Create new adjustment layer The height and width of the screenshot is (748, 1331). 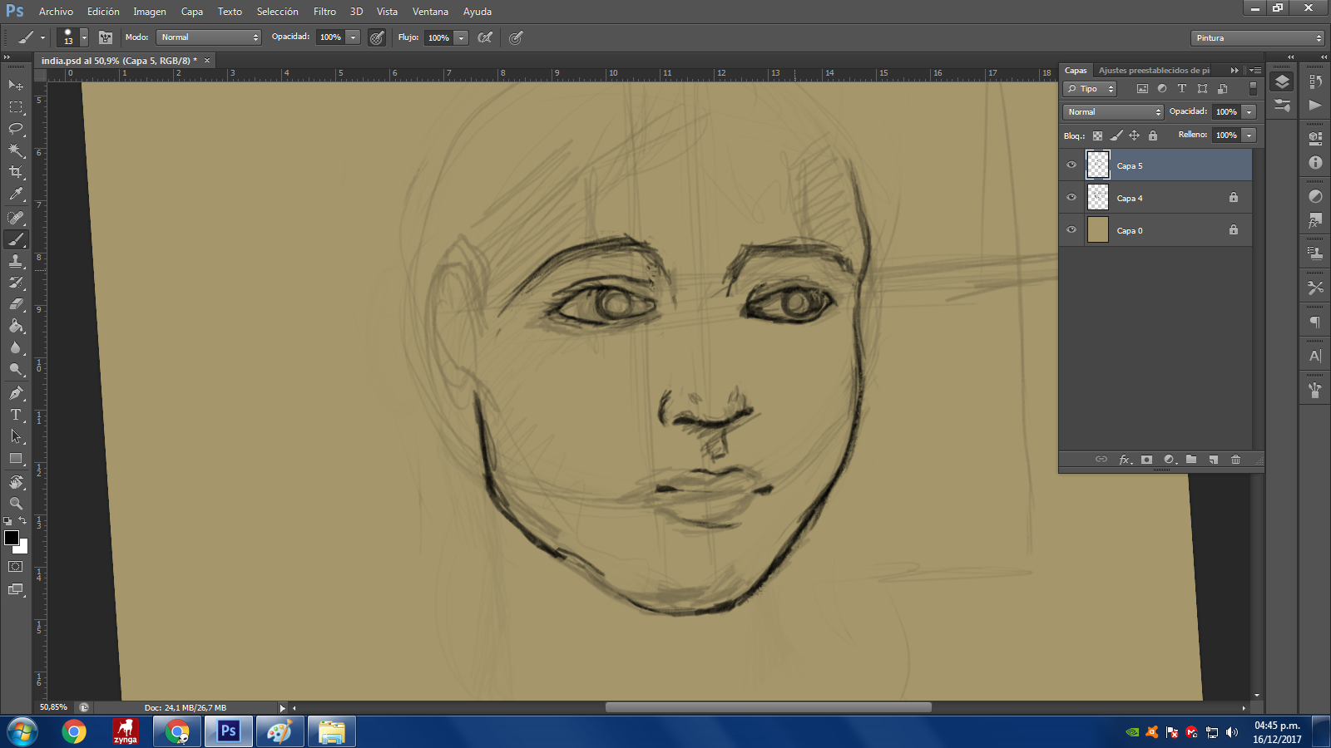[1170, 460]
